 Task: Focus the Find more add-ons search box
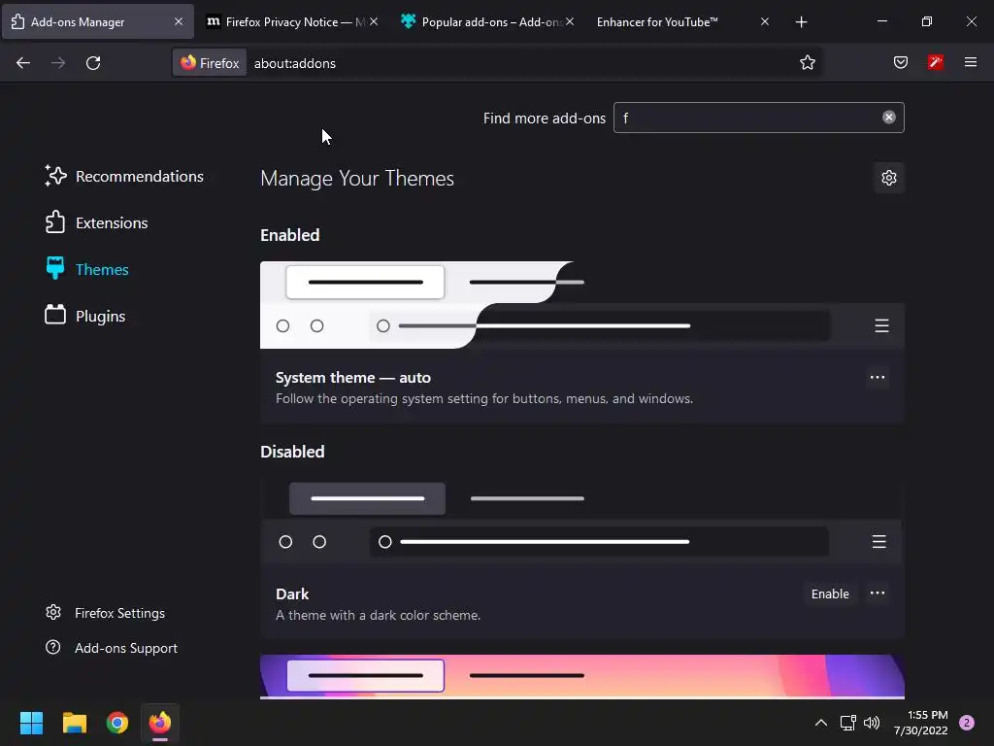[x=758, y=118]
